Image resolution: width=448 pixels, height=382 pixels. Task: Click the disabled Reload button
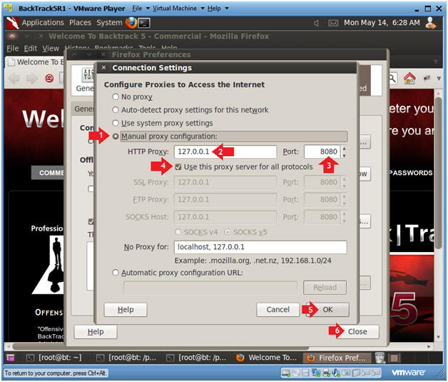pos(325,287)
